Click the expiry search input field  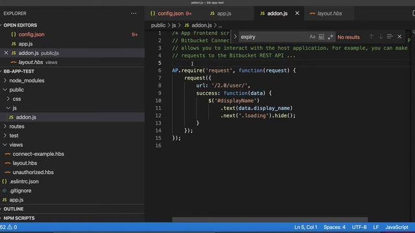point(274,37)
